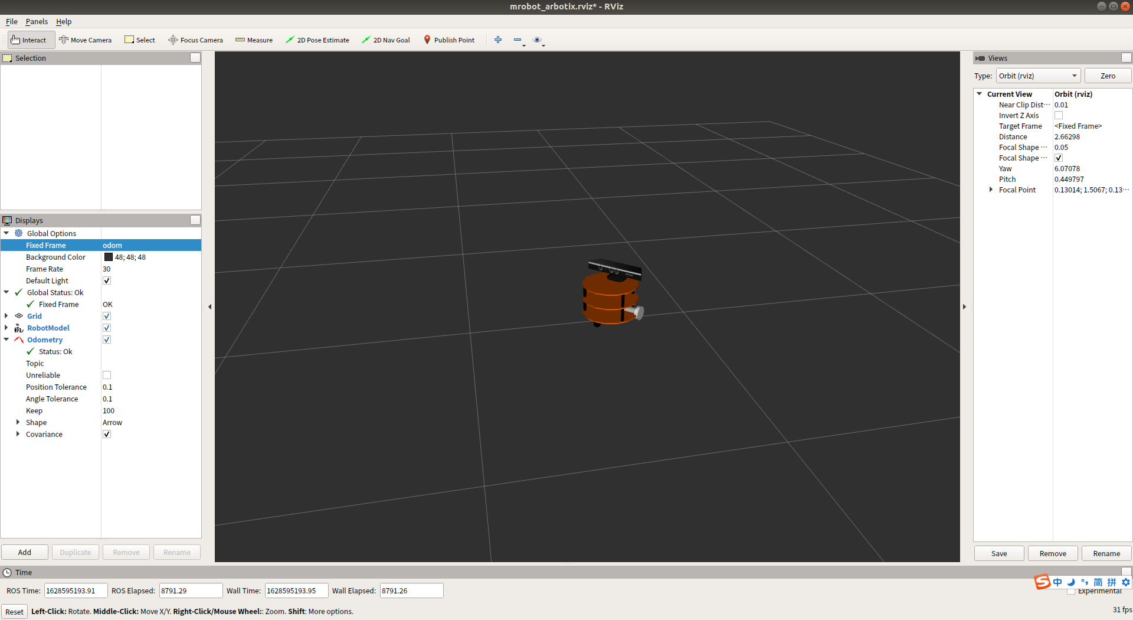Click the input method settings gear icon

(x=1126, y=582)
